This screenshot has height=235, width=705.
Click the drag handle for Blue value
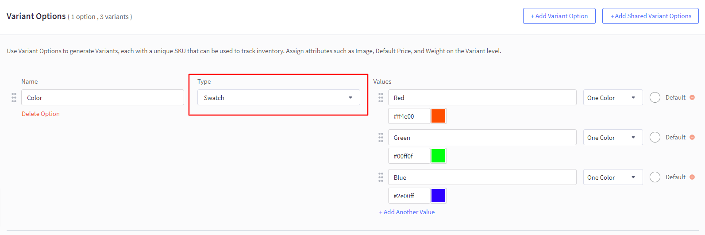pos(381,177)
